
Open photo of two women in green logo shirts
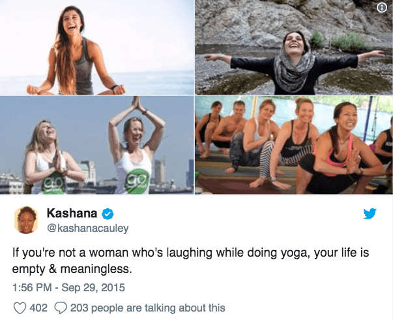(x=97, y=145)
